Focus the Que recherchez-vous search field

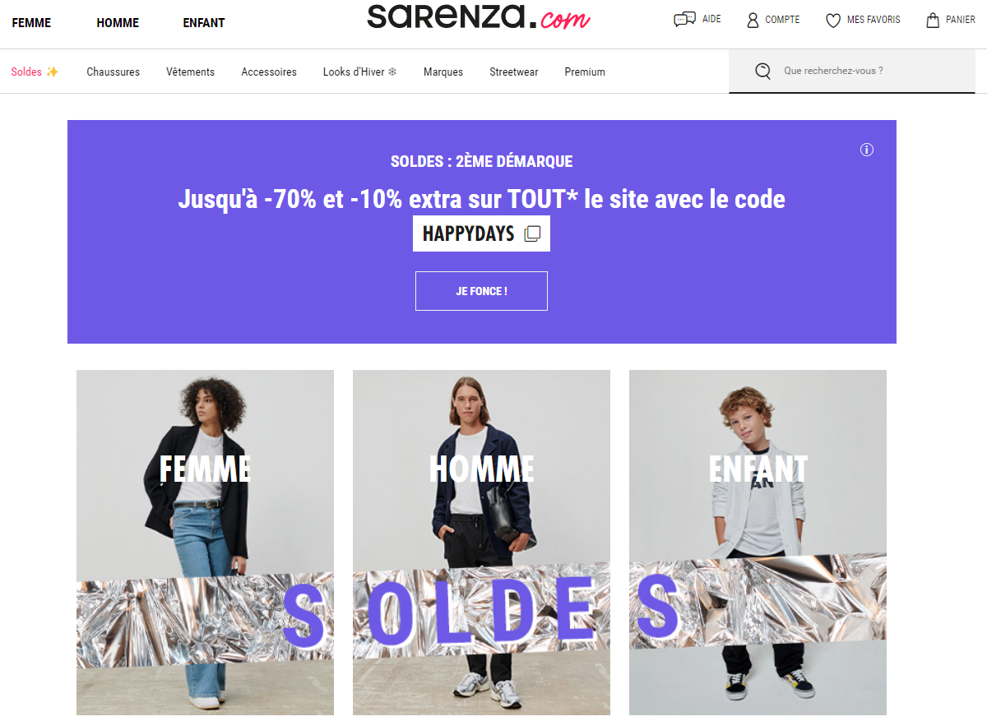click(852, 72)
